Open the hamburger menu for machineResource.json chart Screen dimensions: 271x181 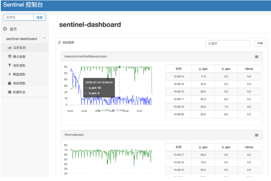click(x=257, y=57)
